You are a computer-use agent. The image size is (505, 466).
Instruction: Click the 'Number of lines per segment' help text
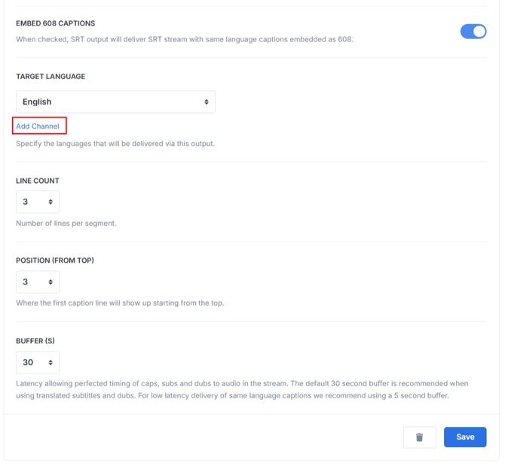[x=66, y=224]
